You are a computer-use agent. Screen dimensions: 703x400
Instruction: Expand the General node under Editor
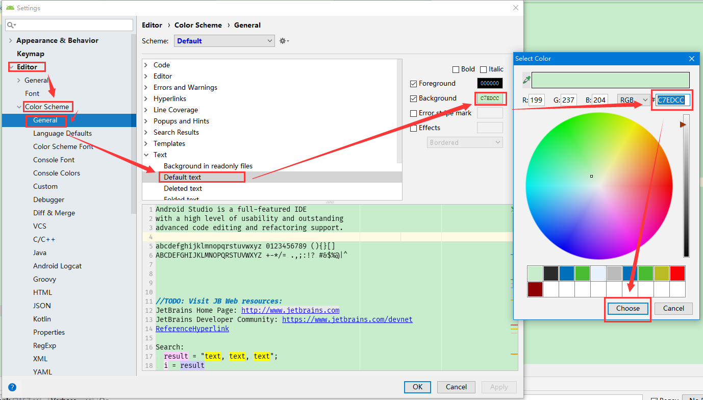point(19,80)
